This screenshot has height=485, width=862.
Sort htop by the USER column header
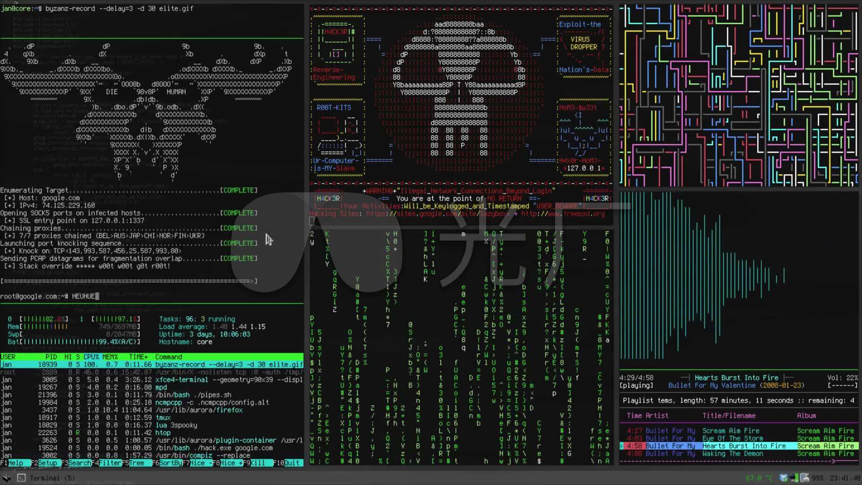coord(8,357)
